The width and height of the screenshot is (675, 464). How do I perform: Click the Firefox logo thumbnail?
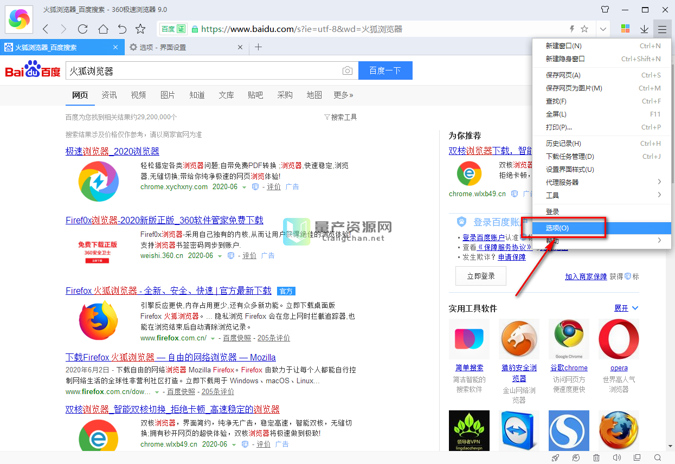pos(98,321)
